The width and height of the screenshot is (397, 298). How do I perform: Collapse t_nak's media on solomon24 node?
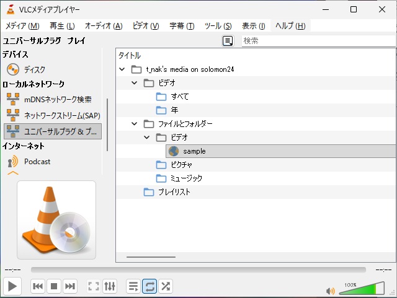(x=123, y=69)
